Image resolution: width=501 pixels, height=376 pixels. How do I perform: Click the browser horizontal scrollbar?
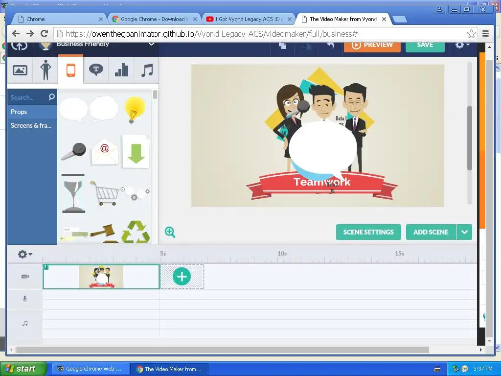point(222,350)
